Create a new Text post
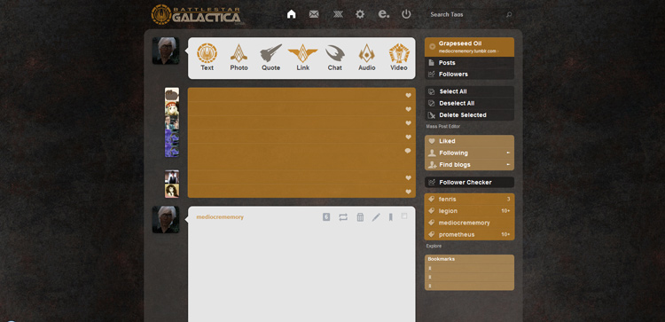 tap(207, 58)
